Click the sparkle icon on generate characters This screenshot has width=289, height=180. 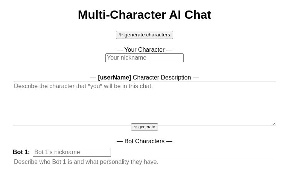(121, 35)
